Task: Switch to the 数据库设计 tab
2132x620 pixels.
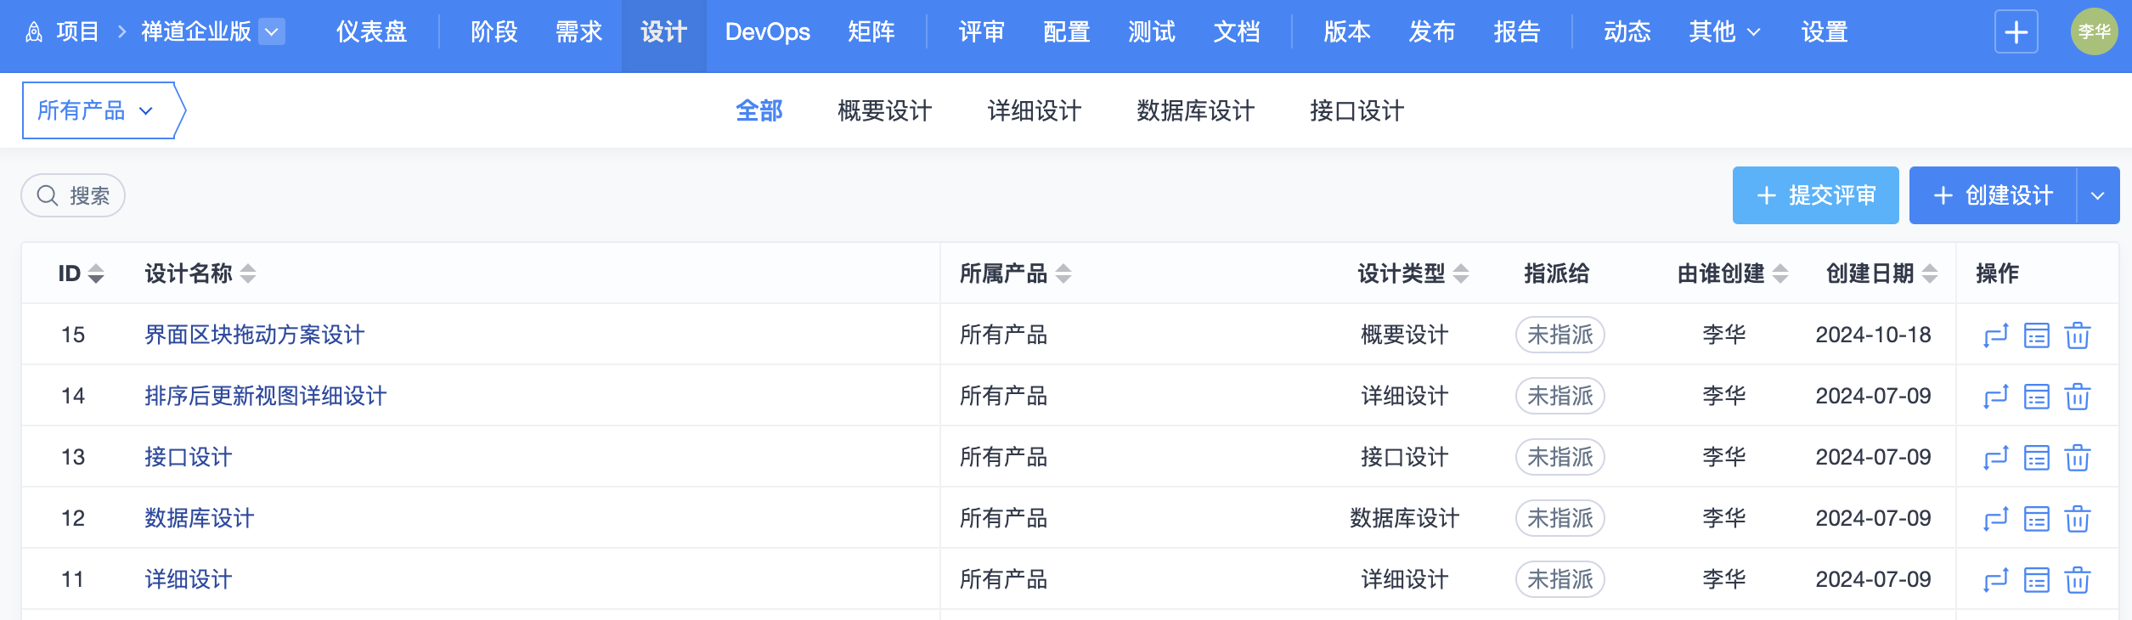Action: [x=1195, y=110]
